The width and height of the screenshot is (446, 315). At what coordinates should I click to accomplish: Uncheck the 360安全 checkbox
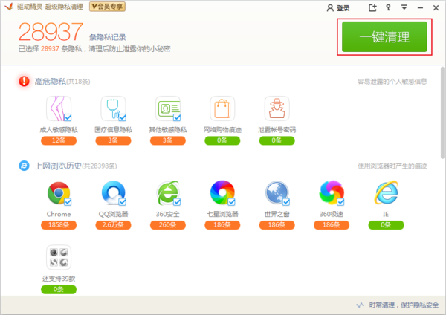177,202
